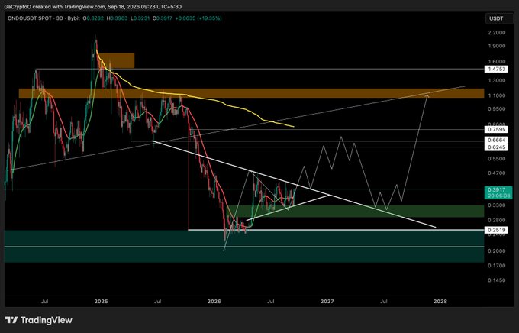The width and height of the screenshot is (519, 333).
Task: Click the 2028 time axis label
Action: click(440, 302)
